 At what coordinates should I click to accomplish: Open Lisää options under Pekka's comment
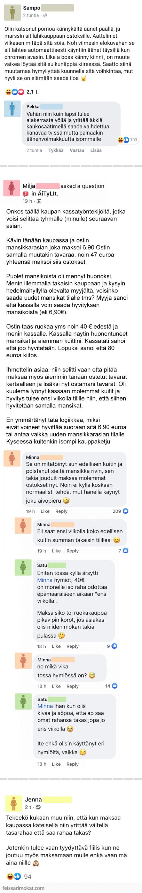click(x=96, y=150)
